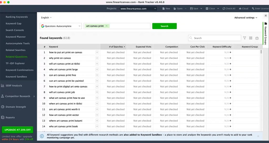The height and width of the screenshot is (143, 269).
Task: Add 'who art canvas print large' plus icon
Action: click(97, 70)
